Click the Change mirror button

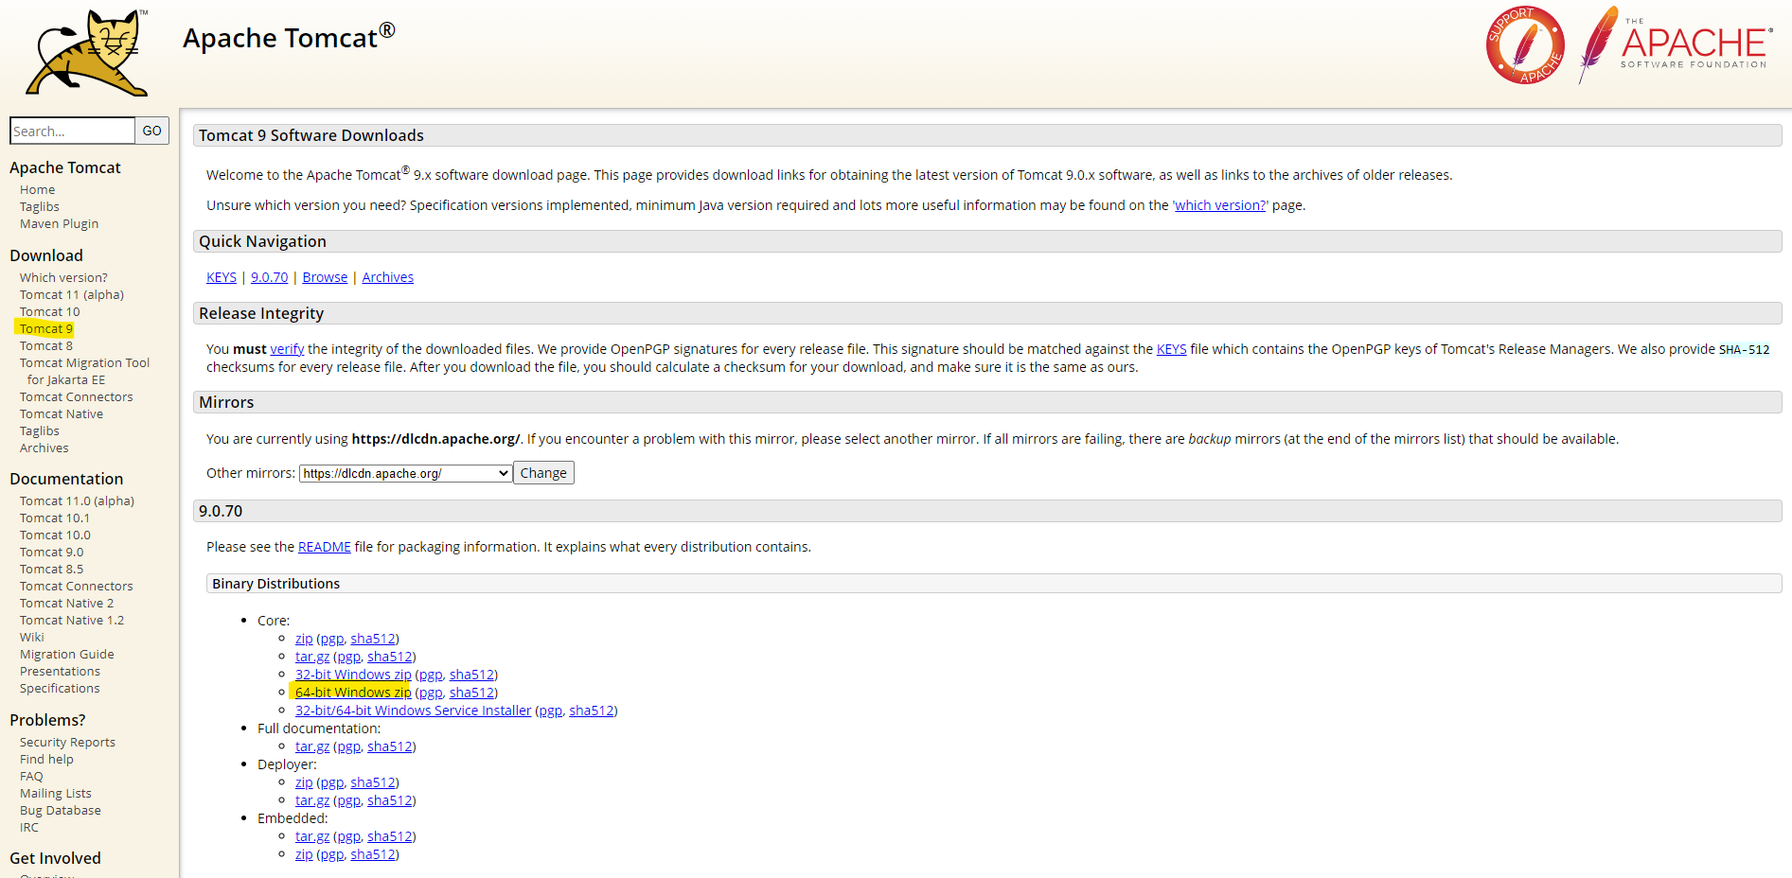pyautogui.click(x=543, y=473)
